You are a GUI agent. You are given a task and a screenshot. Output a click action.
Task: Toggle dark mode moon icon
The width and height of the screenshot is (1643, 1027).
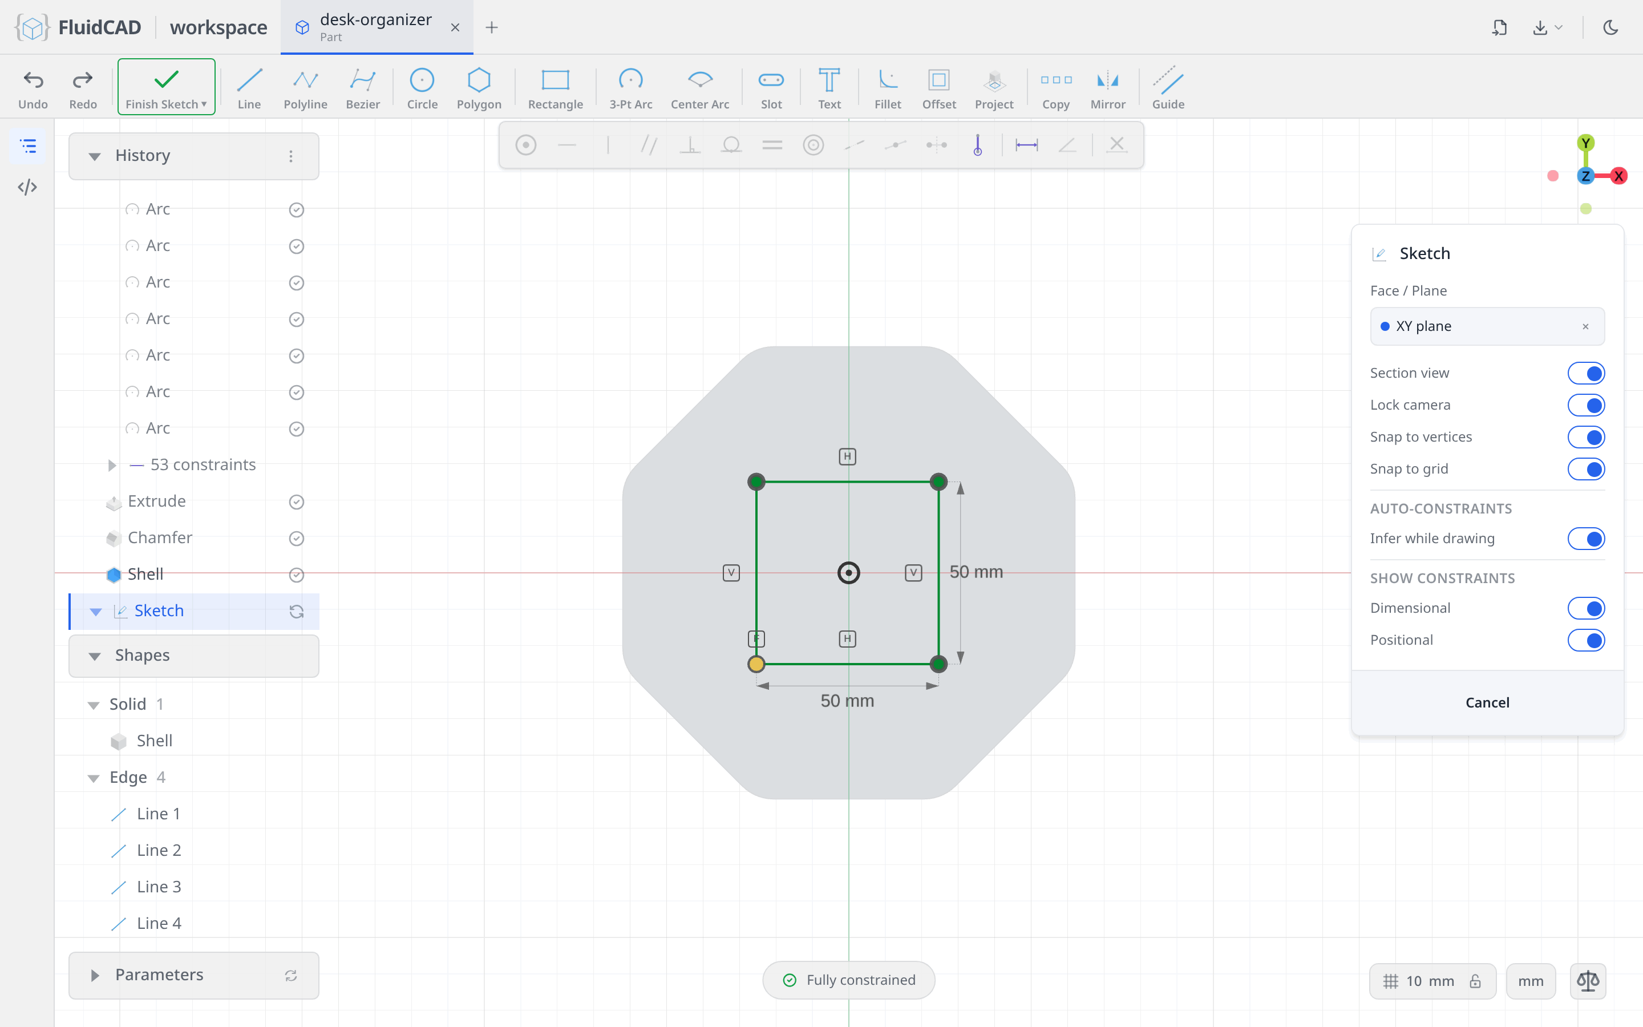click(1610, 27)
